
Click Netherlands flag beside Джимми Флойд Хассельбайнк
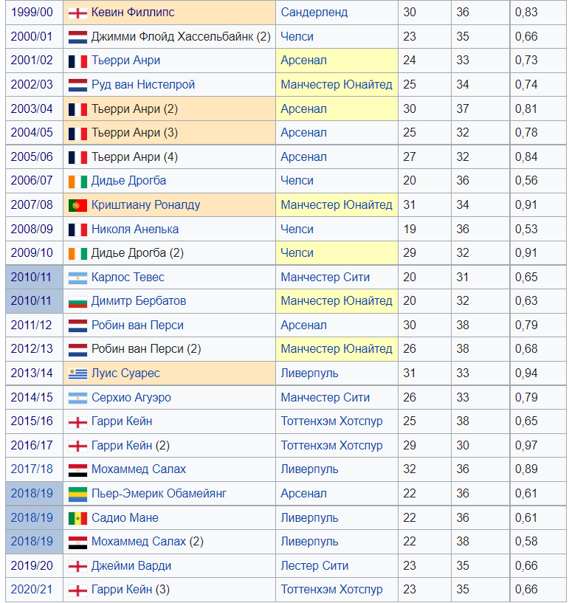77,38
